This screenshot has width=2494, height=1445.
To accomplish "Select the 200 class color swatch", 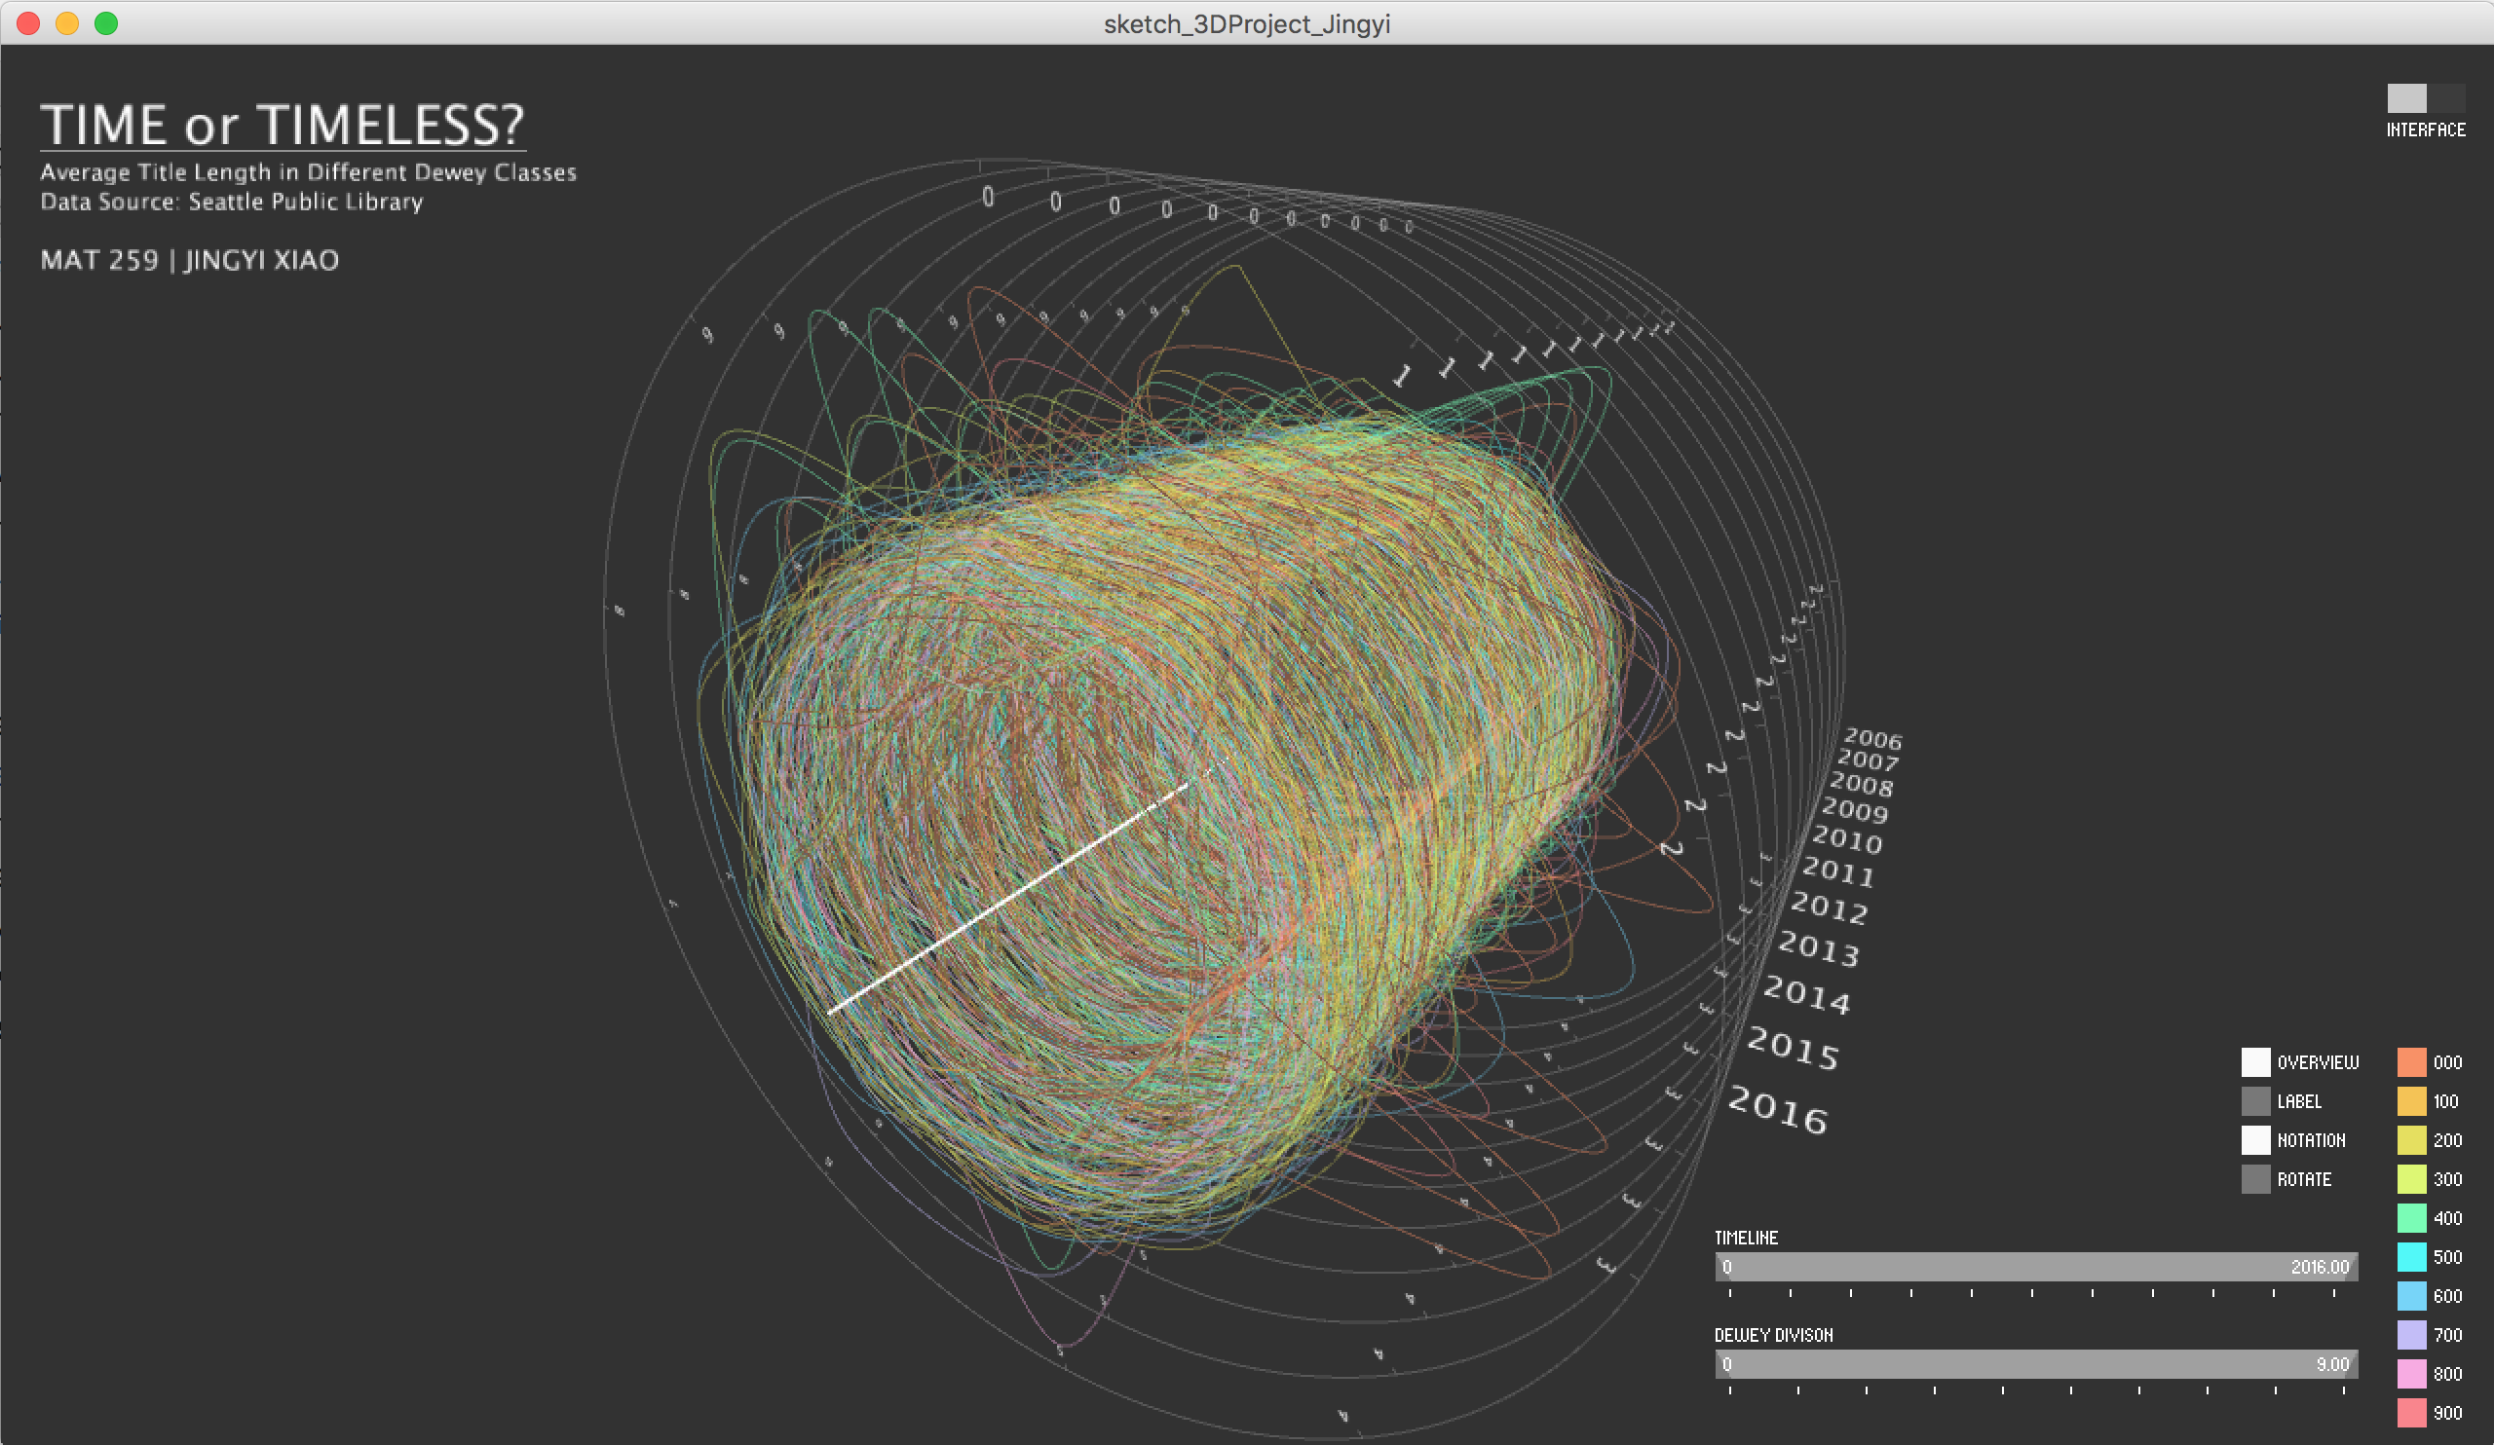I will click(2411, 1139).
